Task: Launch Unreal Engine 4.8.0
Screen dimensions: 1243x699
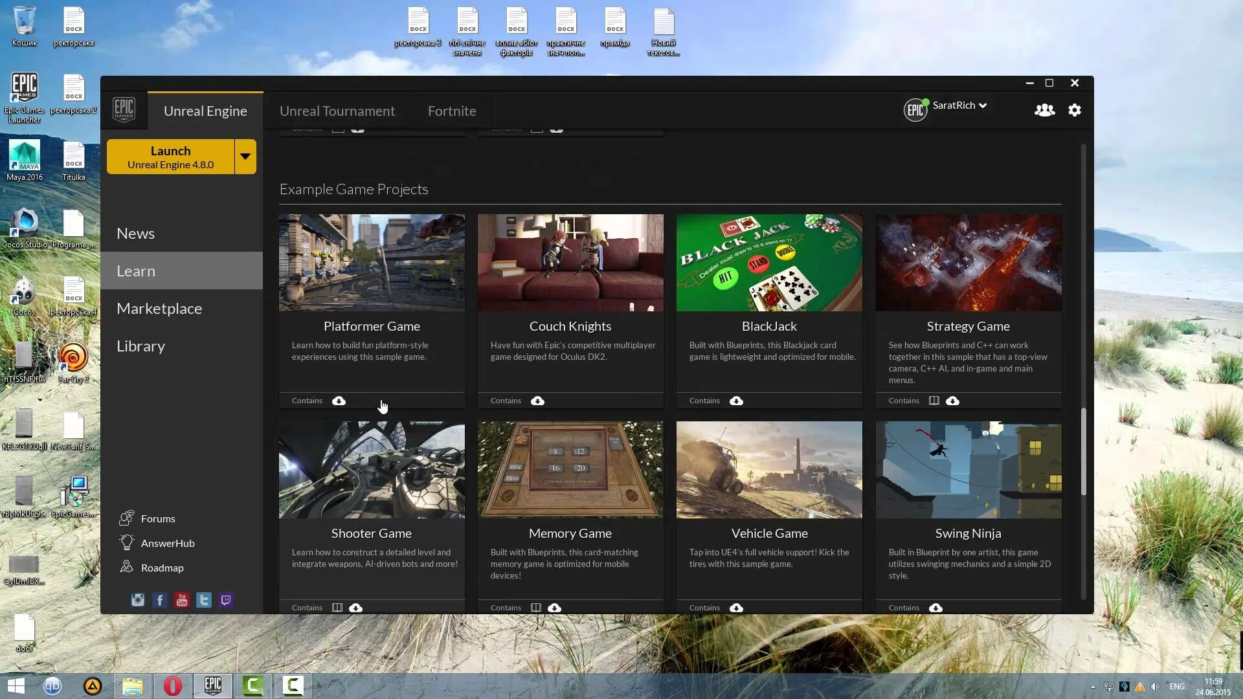Action: click(x=170, y=157)
